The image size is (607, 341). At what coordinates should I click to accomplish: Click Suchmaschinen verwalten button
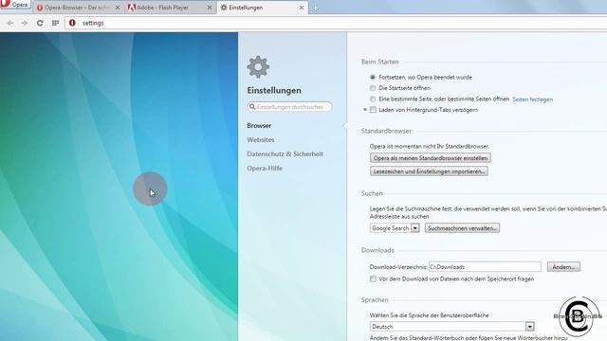[x=462, y=228]
